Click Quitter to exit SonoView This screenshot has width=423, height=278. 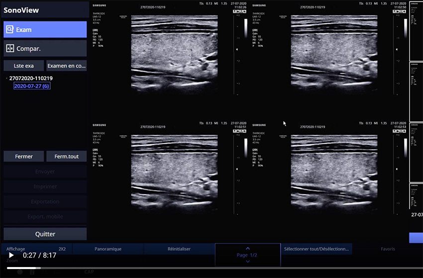45,234
